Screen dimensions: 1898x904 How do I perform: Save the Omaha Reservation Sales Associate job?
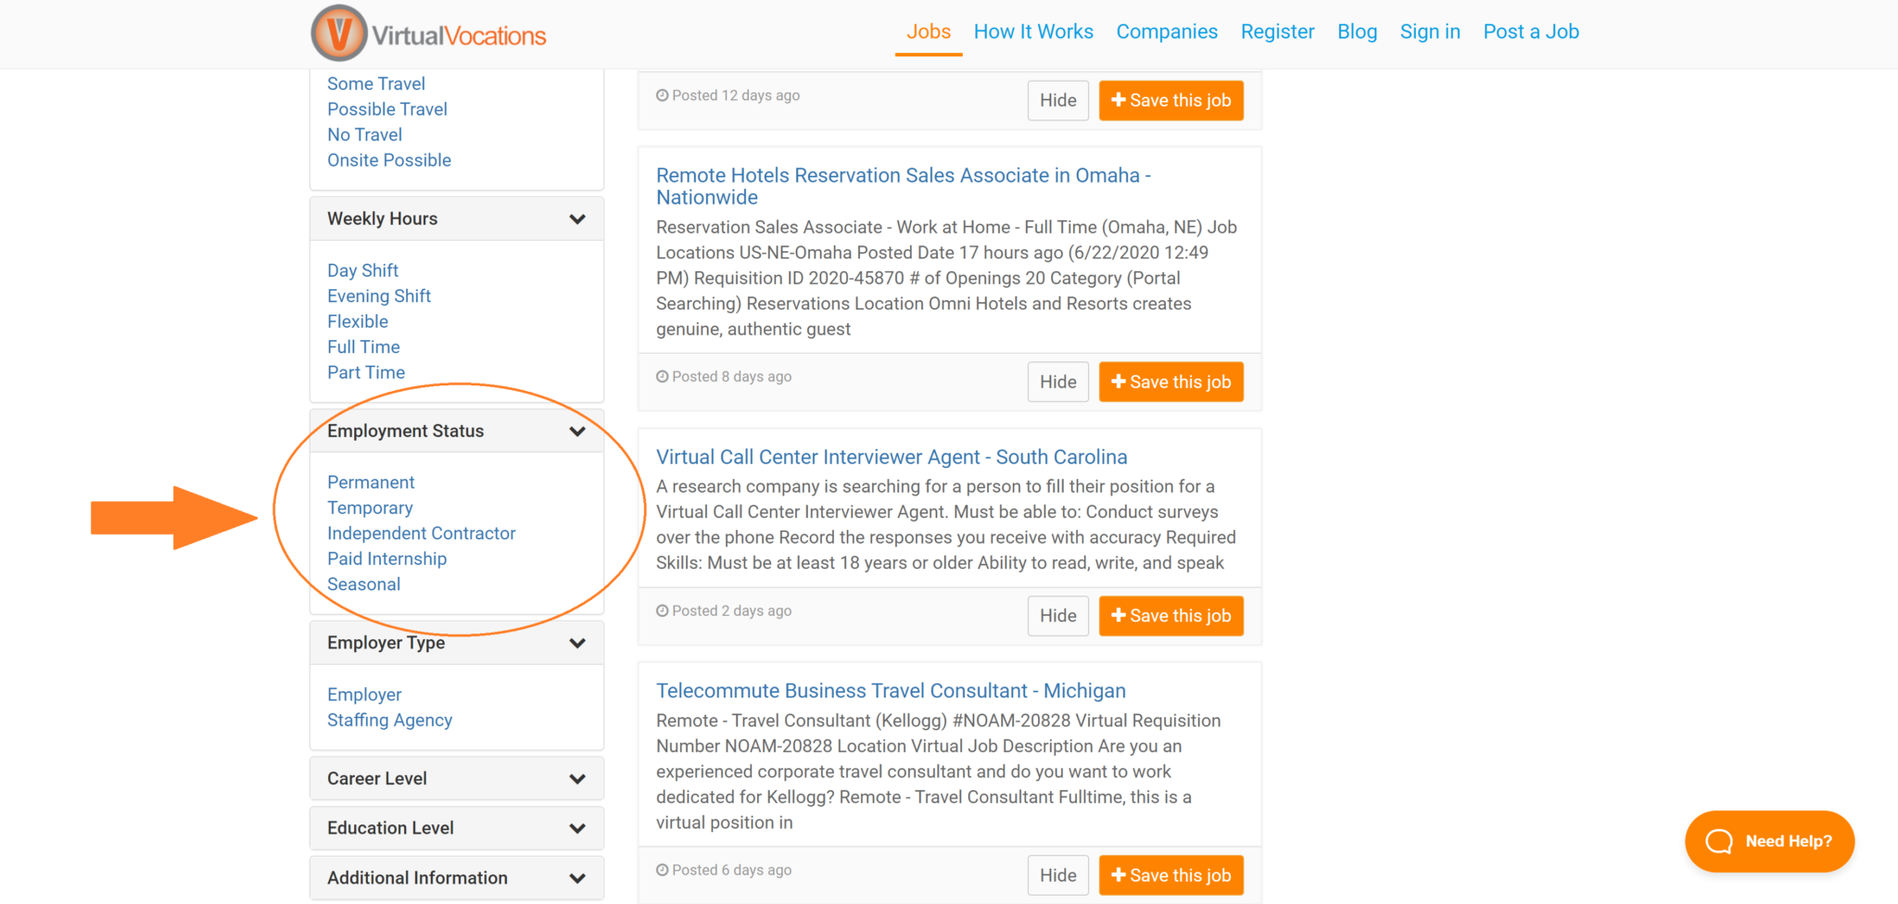(1170, 382)
